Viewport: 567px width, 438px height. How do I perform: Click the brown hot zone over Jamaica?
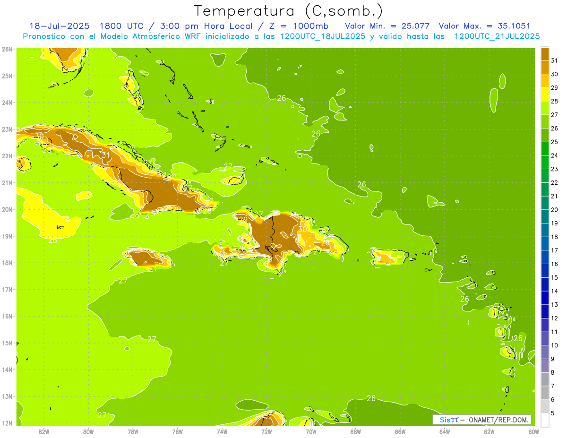pyautogui.click(x=146, y=259)
